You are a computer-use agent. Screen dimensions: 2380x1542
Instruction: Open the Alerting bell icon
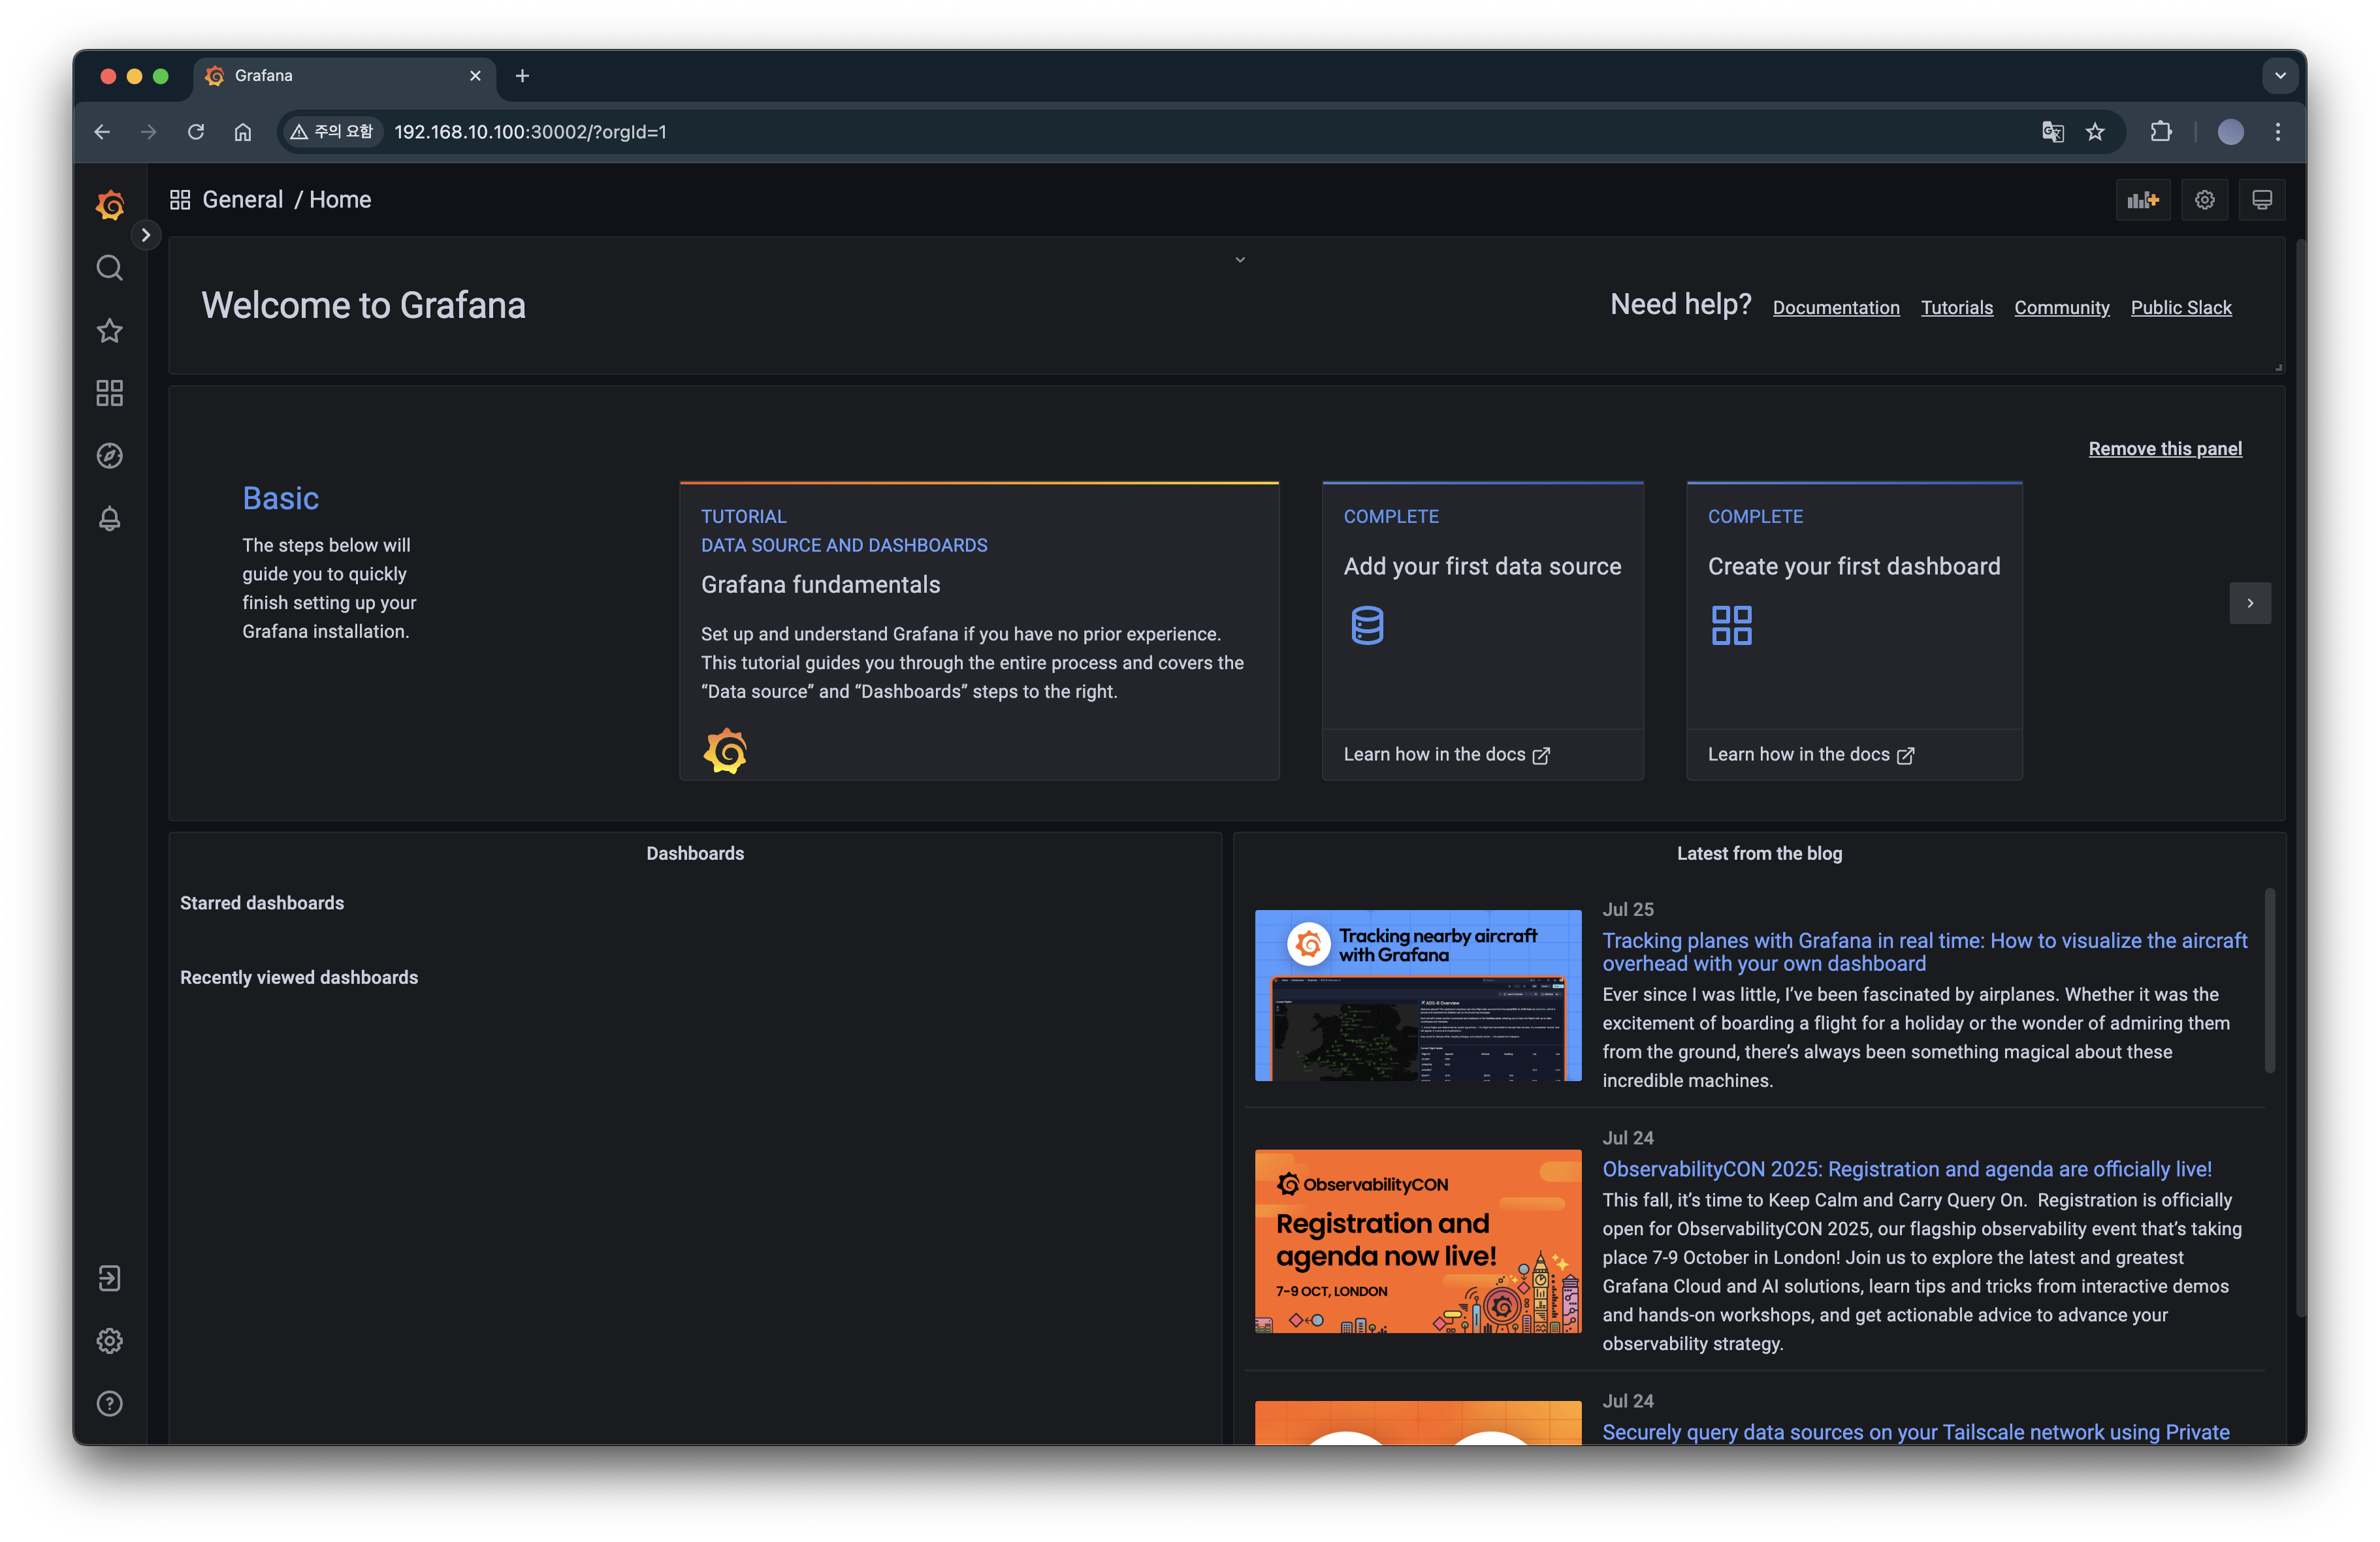(110, 518)
